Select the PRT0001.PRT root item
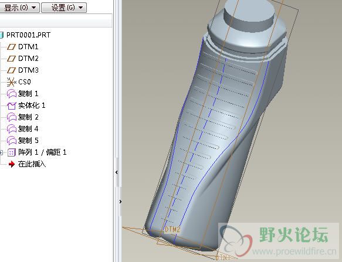Viewport: 342px width, 262px height. (x=28, y=35)
